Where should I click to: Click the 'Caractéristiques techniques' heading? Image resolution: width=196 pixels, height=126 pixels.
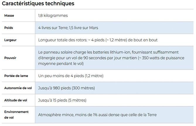tap(38, 4)
